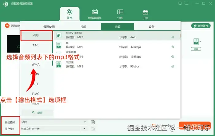Close the converter window
The image size is (215, 136).
[210, 3]
